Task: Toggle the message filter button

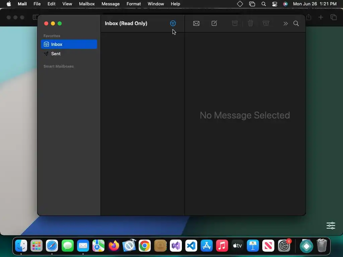Action: coord(173,23)
